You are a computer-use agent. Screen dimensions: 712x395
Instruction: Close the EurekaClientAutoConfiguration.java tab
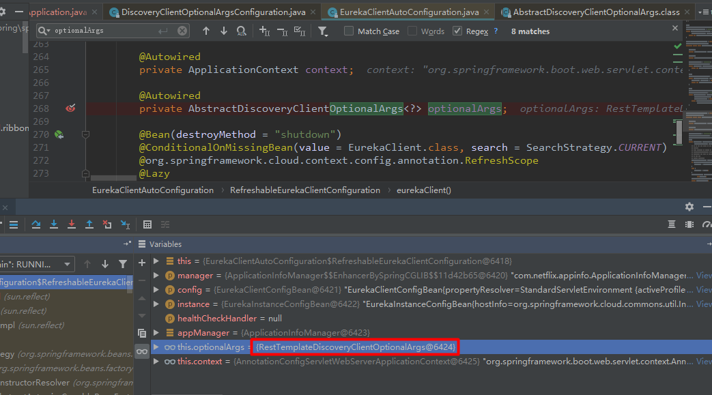coord(486,12)
